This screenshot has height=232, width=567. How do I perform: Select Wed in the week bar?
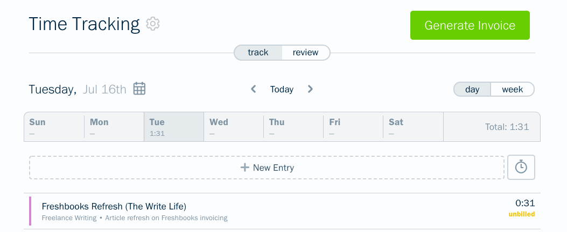click(234, 127)
